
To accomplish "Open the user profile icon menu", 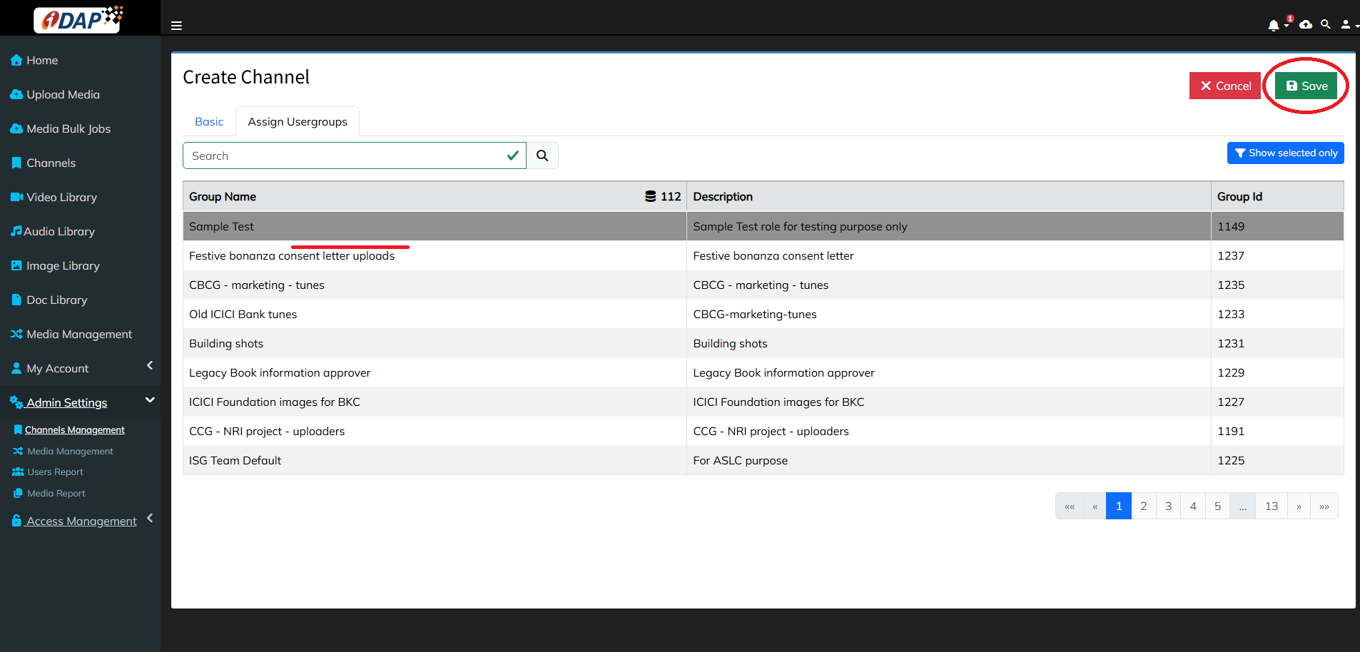I will (1346, 24).
